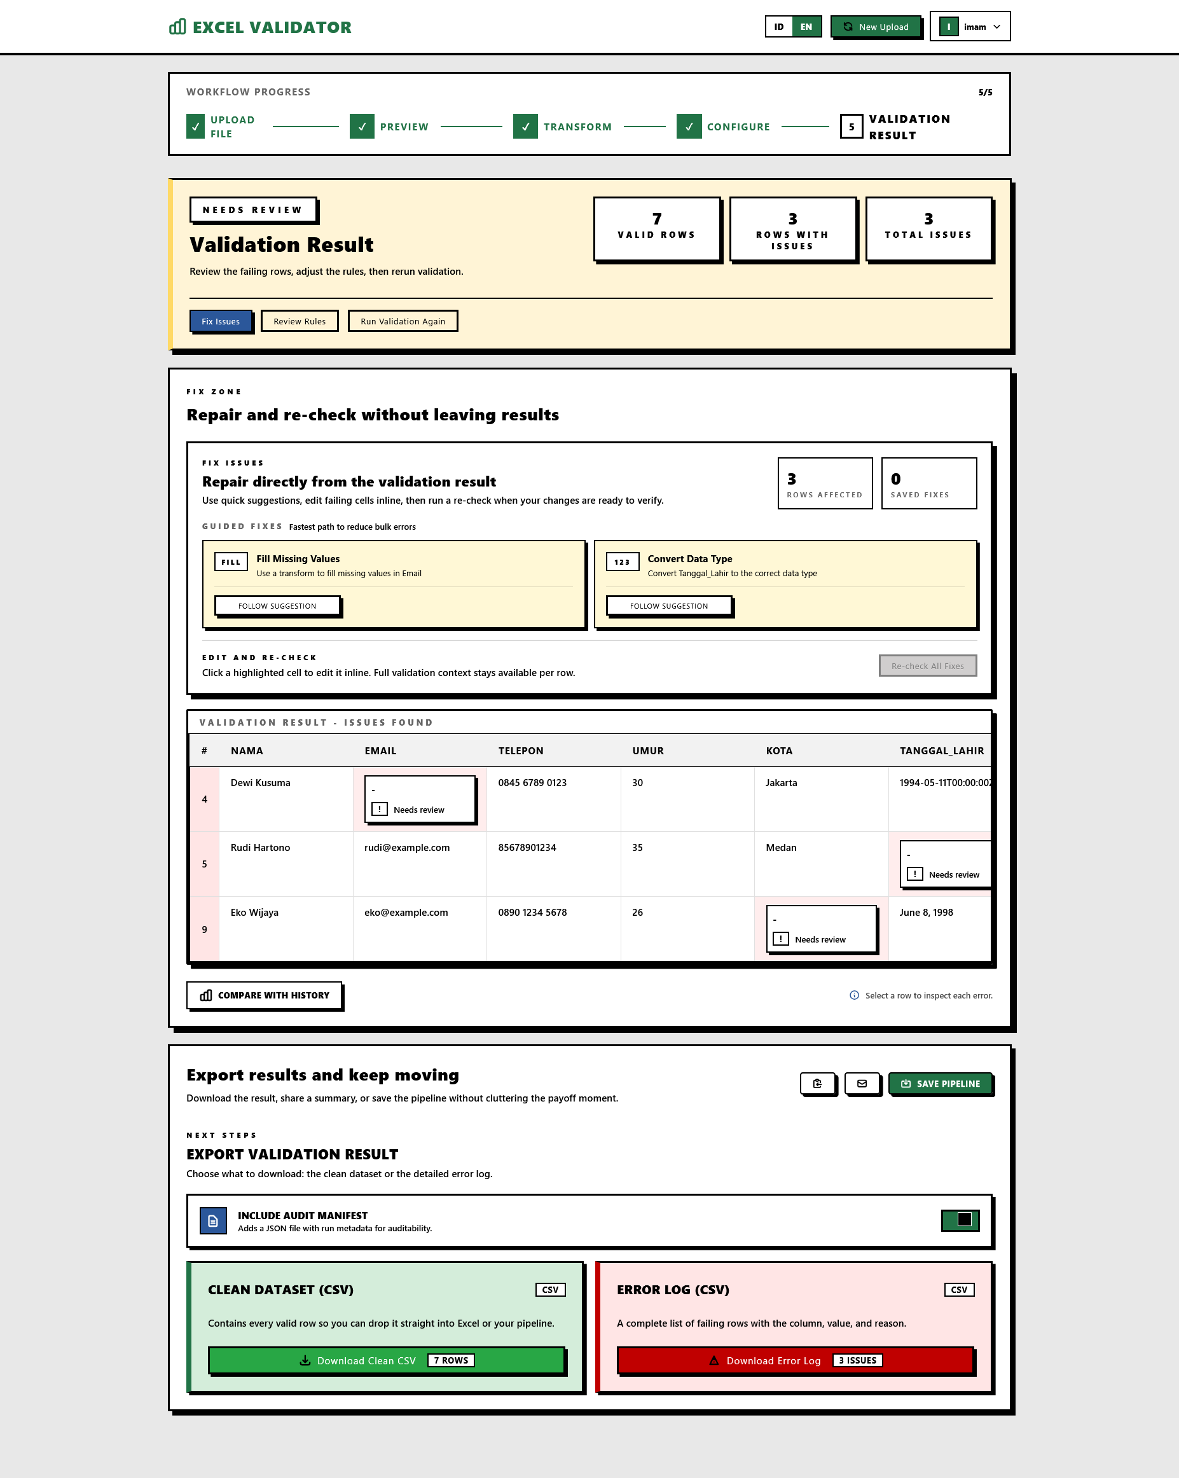Click warning icon in Rudi Hartono's date cell
Screen dimensions: 1179x1478
(x=914, y=874)
